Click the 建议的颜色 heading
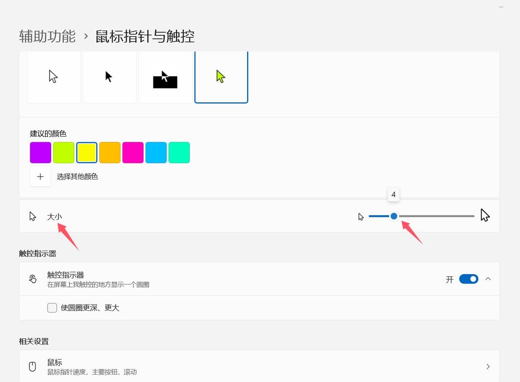The width and height of the screenshot is (520, 382). 48,134
